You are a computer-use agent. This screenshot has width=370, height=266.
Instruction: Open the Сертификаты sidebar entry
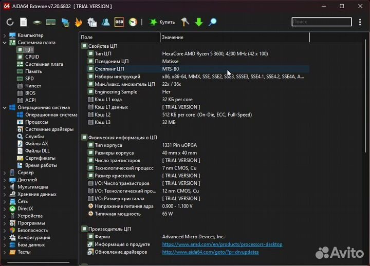(x=36, y=158)
